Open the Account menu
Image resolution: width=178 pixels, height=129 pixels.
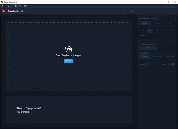[x=18, y=6]
